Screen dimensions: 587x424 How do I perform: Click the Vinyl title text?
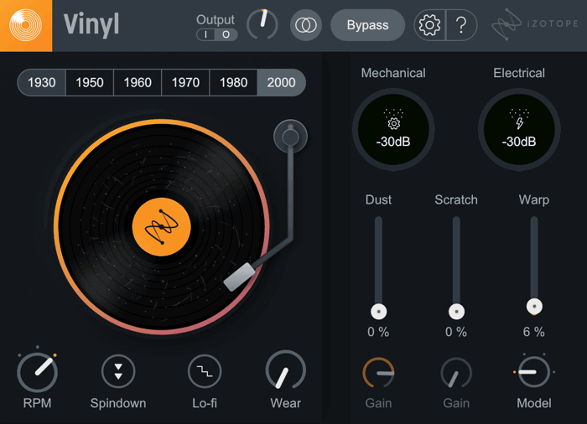[91, 25]
